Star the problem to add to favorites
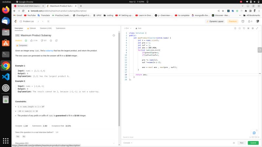Viewport: 262px width, 147px height. (51, 41)
